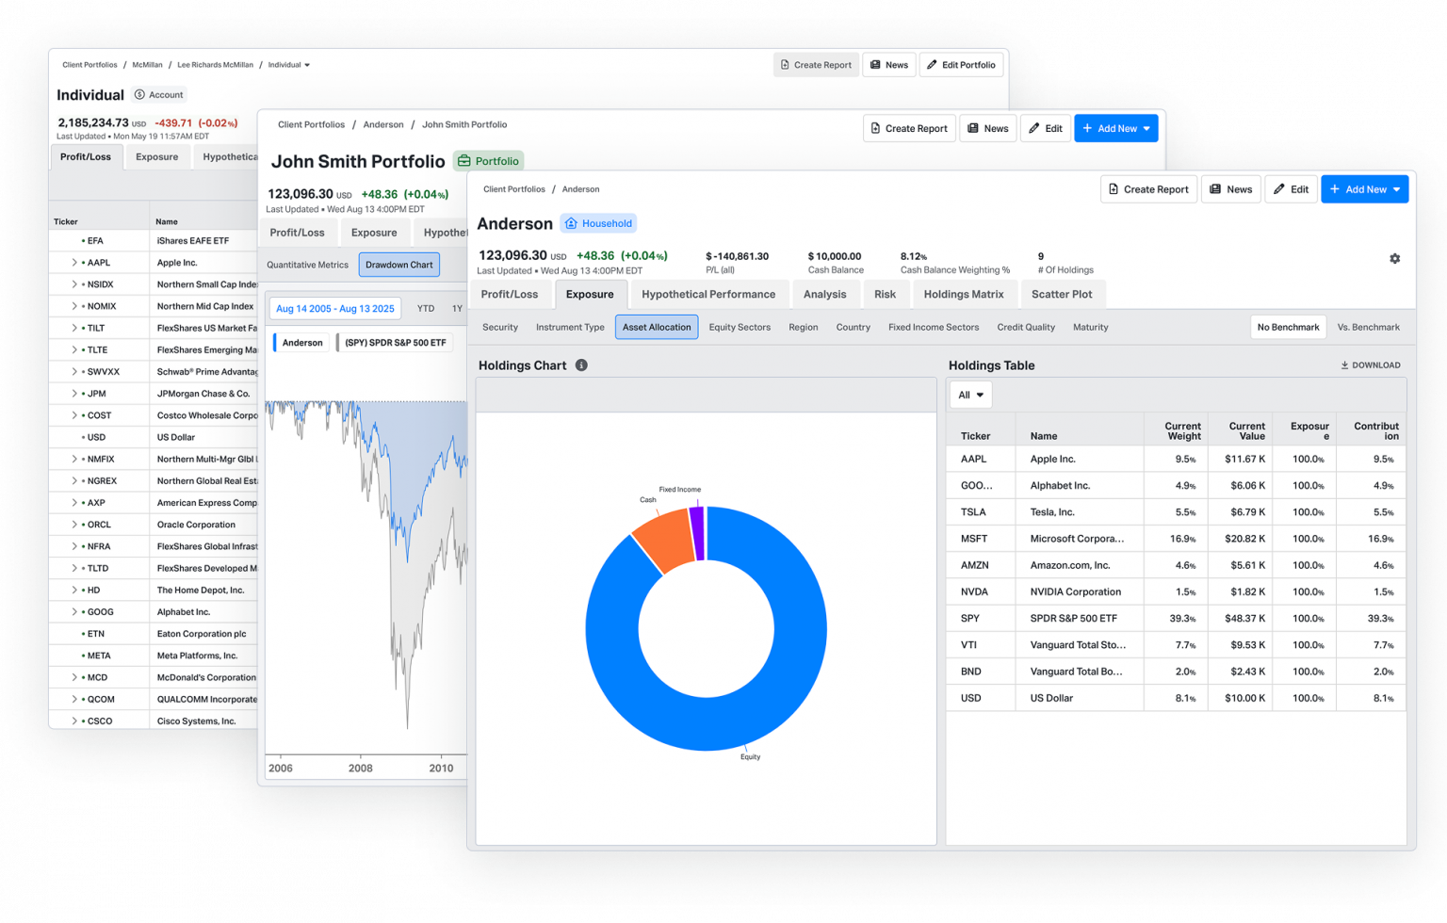Click Create Report in John Smith Portfolio window
Viewport: 1447px width, 923px height.
pos(908,128)
